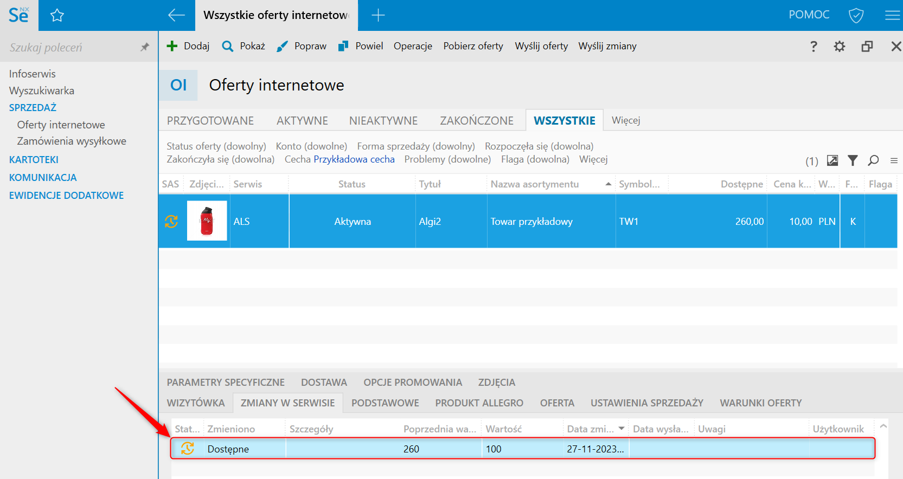Open the Operacje menu
This screenshot has height=479, width=903.
[x=413, y=46]
